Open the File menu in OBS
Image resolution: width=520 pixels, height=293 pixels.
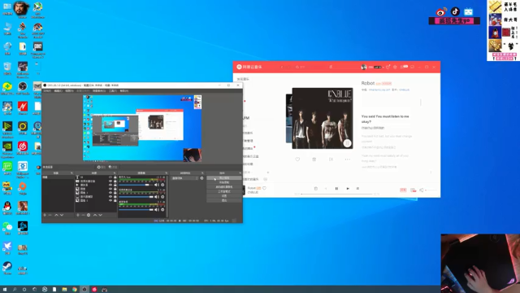[x=47, y=90]
